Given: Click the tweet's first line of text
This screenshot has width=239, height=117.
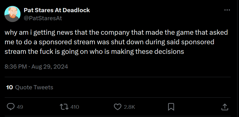Looking at the screenshot, I should coord(116,33).
